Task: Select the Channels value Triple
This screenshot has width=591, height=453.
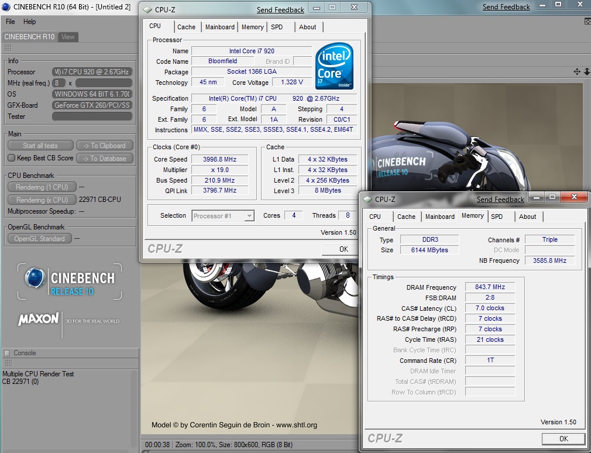Action: tap(549, 239)
